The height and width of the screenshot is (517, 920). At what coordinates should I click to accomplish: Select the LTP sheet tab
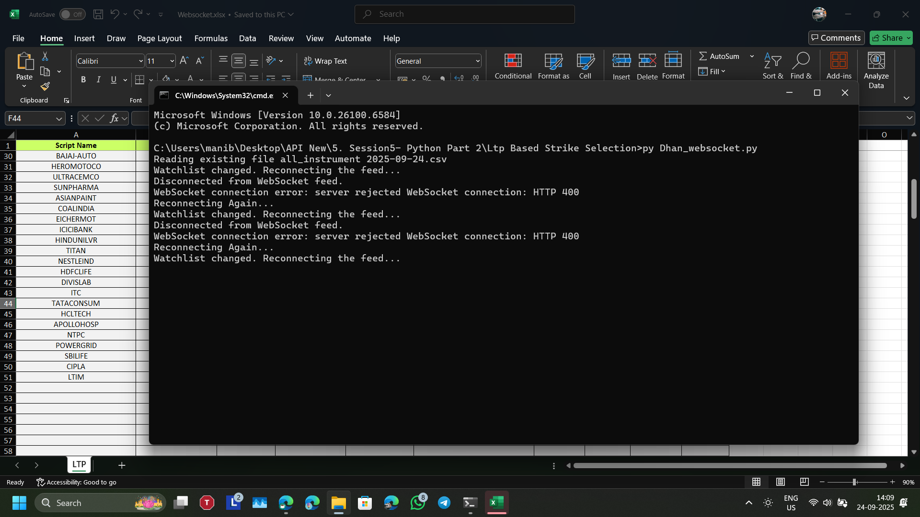(79, 464)
